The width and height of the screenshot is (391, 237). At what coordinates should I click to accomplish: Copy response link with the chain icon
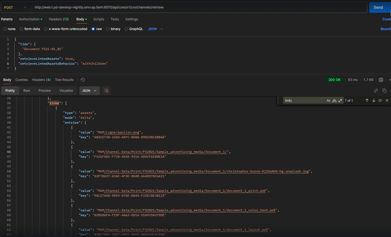click(376, 91)
